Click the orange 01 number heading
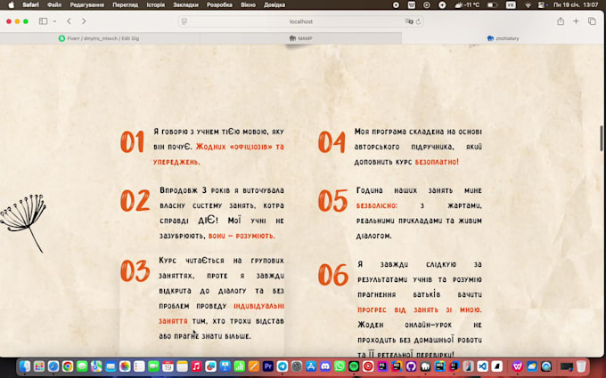606x378 pixels. click(x=132, y=141)
